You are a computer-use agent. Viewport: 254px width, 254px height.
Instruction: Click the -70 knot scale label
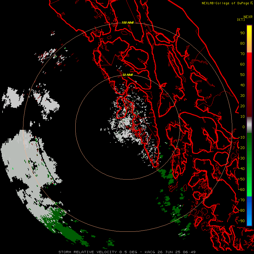click(241, 200)
